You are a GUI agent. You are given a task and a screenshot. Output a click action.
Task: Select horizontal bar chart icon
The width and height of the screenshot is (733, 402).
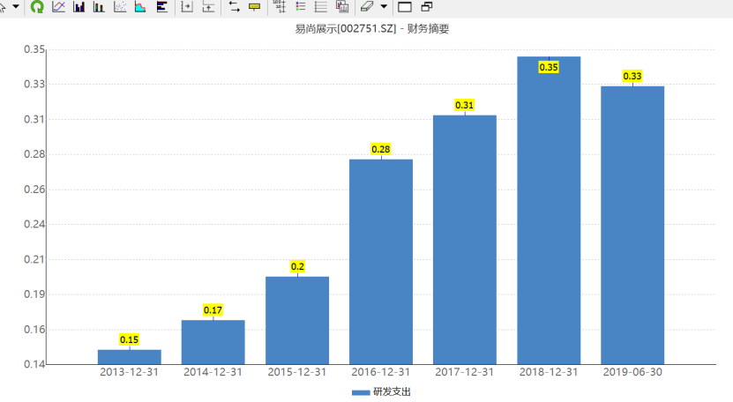[161, 6]
